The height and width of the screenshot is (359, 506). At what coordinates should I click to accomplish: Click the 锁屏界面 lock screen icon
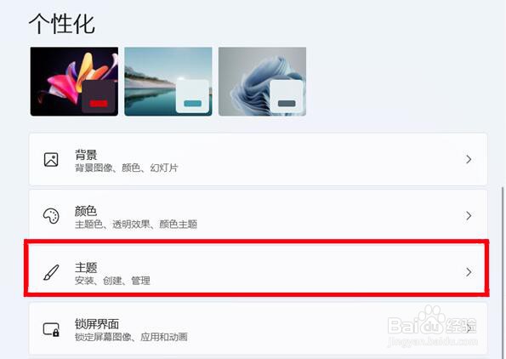click(51, 329)
